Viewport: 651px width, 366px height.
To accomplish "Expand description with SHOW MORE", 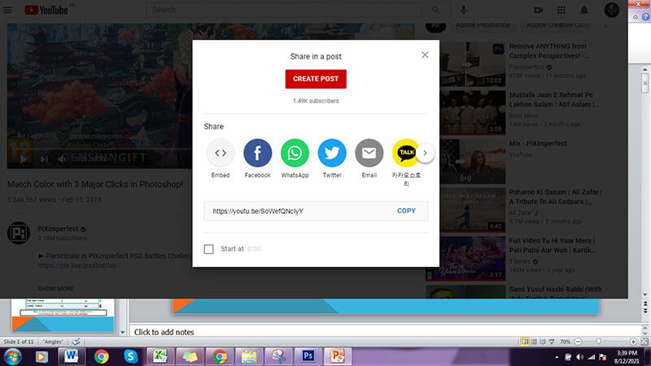I will click(x=56, y=289).
